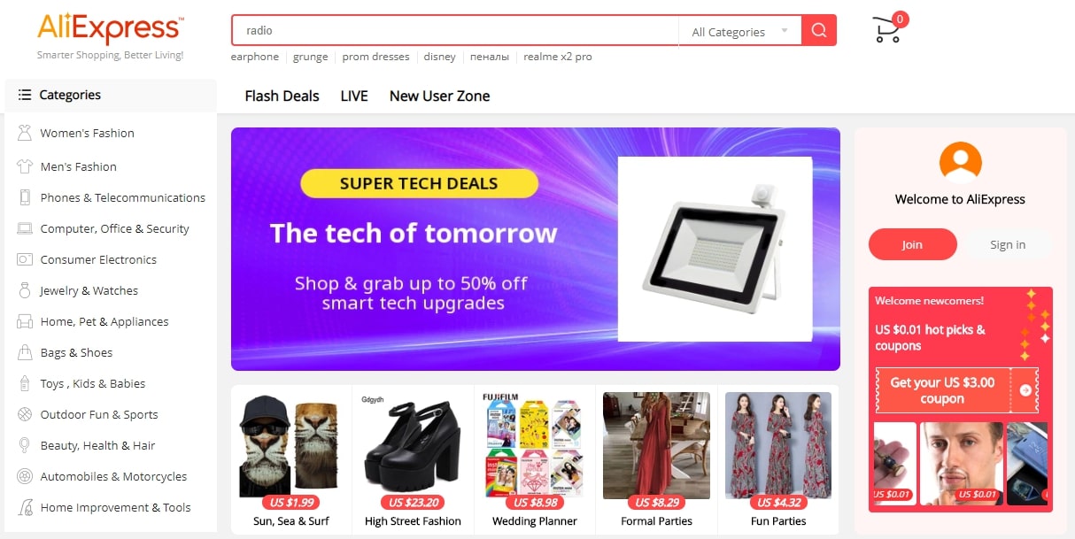Open the New User Zone tab
Screen dimensions: 1075x539
439,96
